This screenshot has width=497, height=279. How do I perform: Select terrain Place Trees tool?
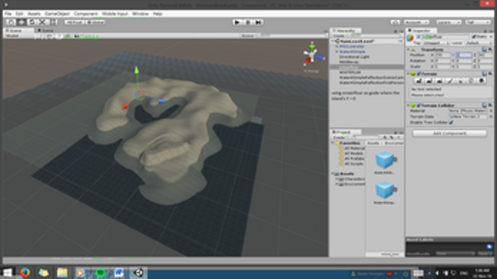pos(460,81)
